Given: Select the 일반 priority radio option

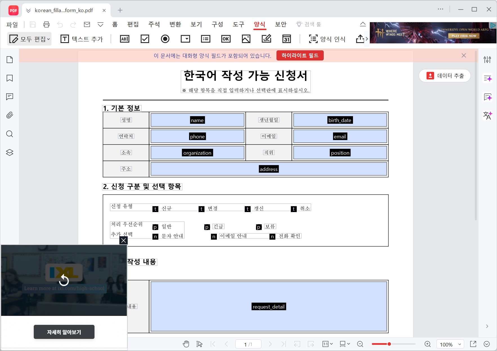Looking at the screenshot, I should pyautogui.click(x=155, y=227).
